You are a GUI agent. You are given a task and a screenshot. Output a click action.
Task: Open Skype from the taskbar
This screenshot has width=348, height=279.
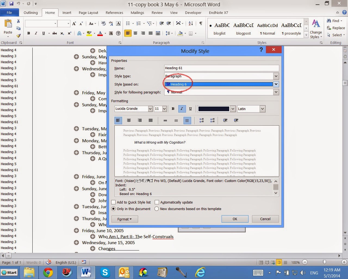[x=105, y=272]
